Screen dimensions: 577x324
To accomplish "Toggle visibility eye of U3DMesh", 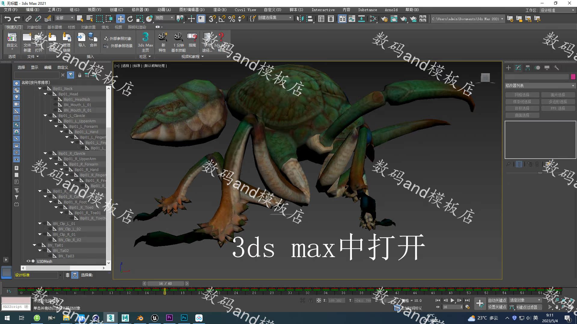I will [x=29, y=261].
